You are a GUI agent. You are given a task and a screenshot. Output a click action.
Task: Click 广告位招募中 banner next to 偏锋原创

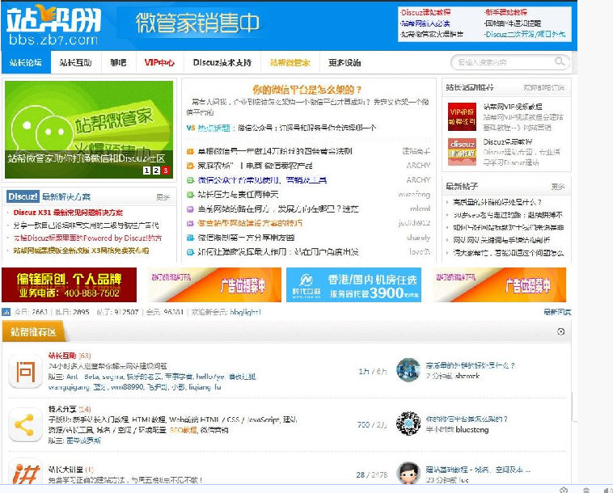point(214,284)
